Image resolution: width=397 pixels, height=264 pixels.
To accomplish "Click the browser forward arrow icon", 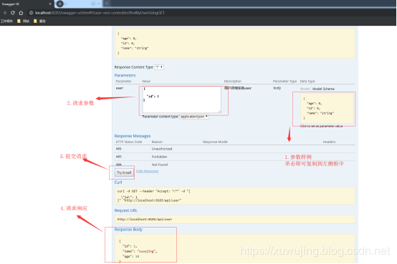I will (4, 13).
